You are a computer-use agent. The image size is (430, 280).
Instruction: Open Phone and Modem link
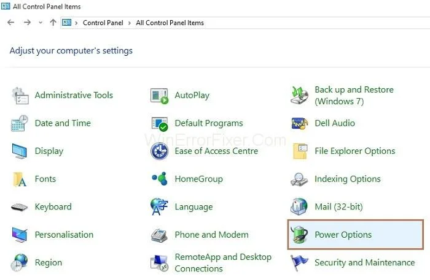pyautogui.click(x=211, y=235)
